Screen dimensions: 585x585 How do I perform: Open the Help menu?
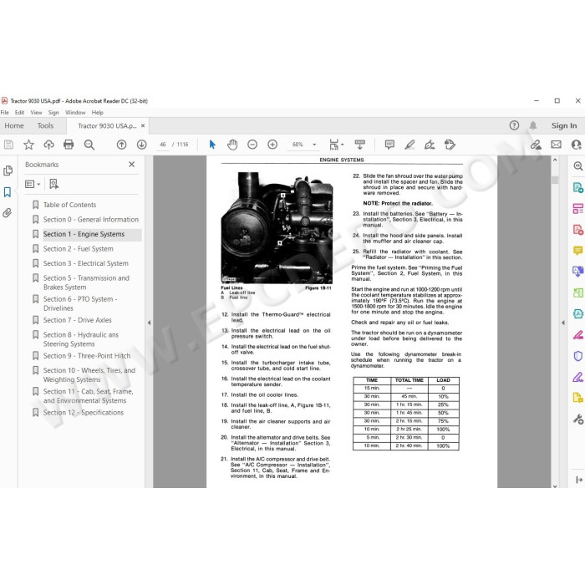click(98, 112)
